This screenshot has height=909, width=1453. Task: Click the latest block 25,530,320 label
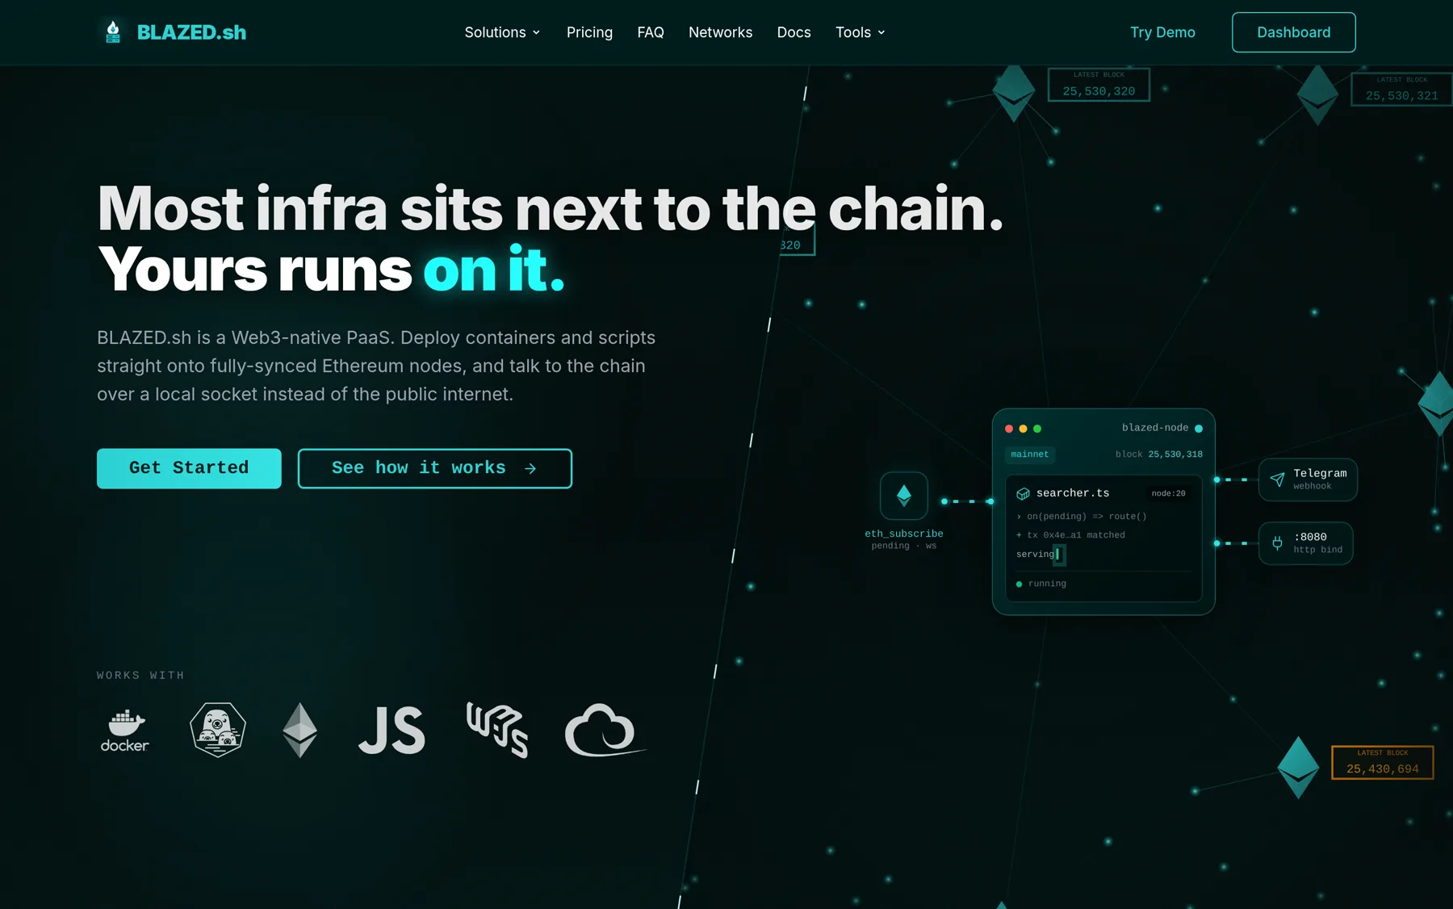[x=1099, y=85]
